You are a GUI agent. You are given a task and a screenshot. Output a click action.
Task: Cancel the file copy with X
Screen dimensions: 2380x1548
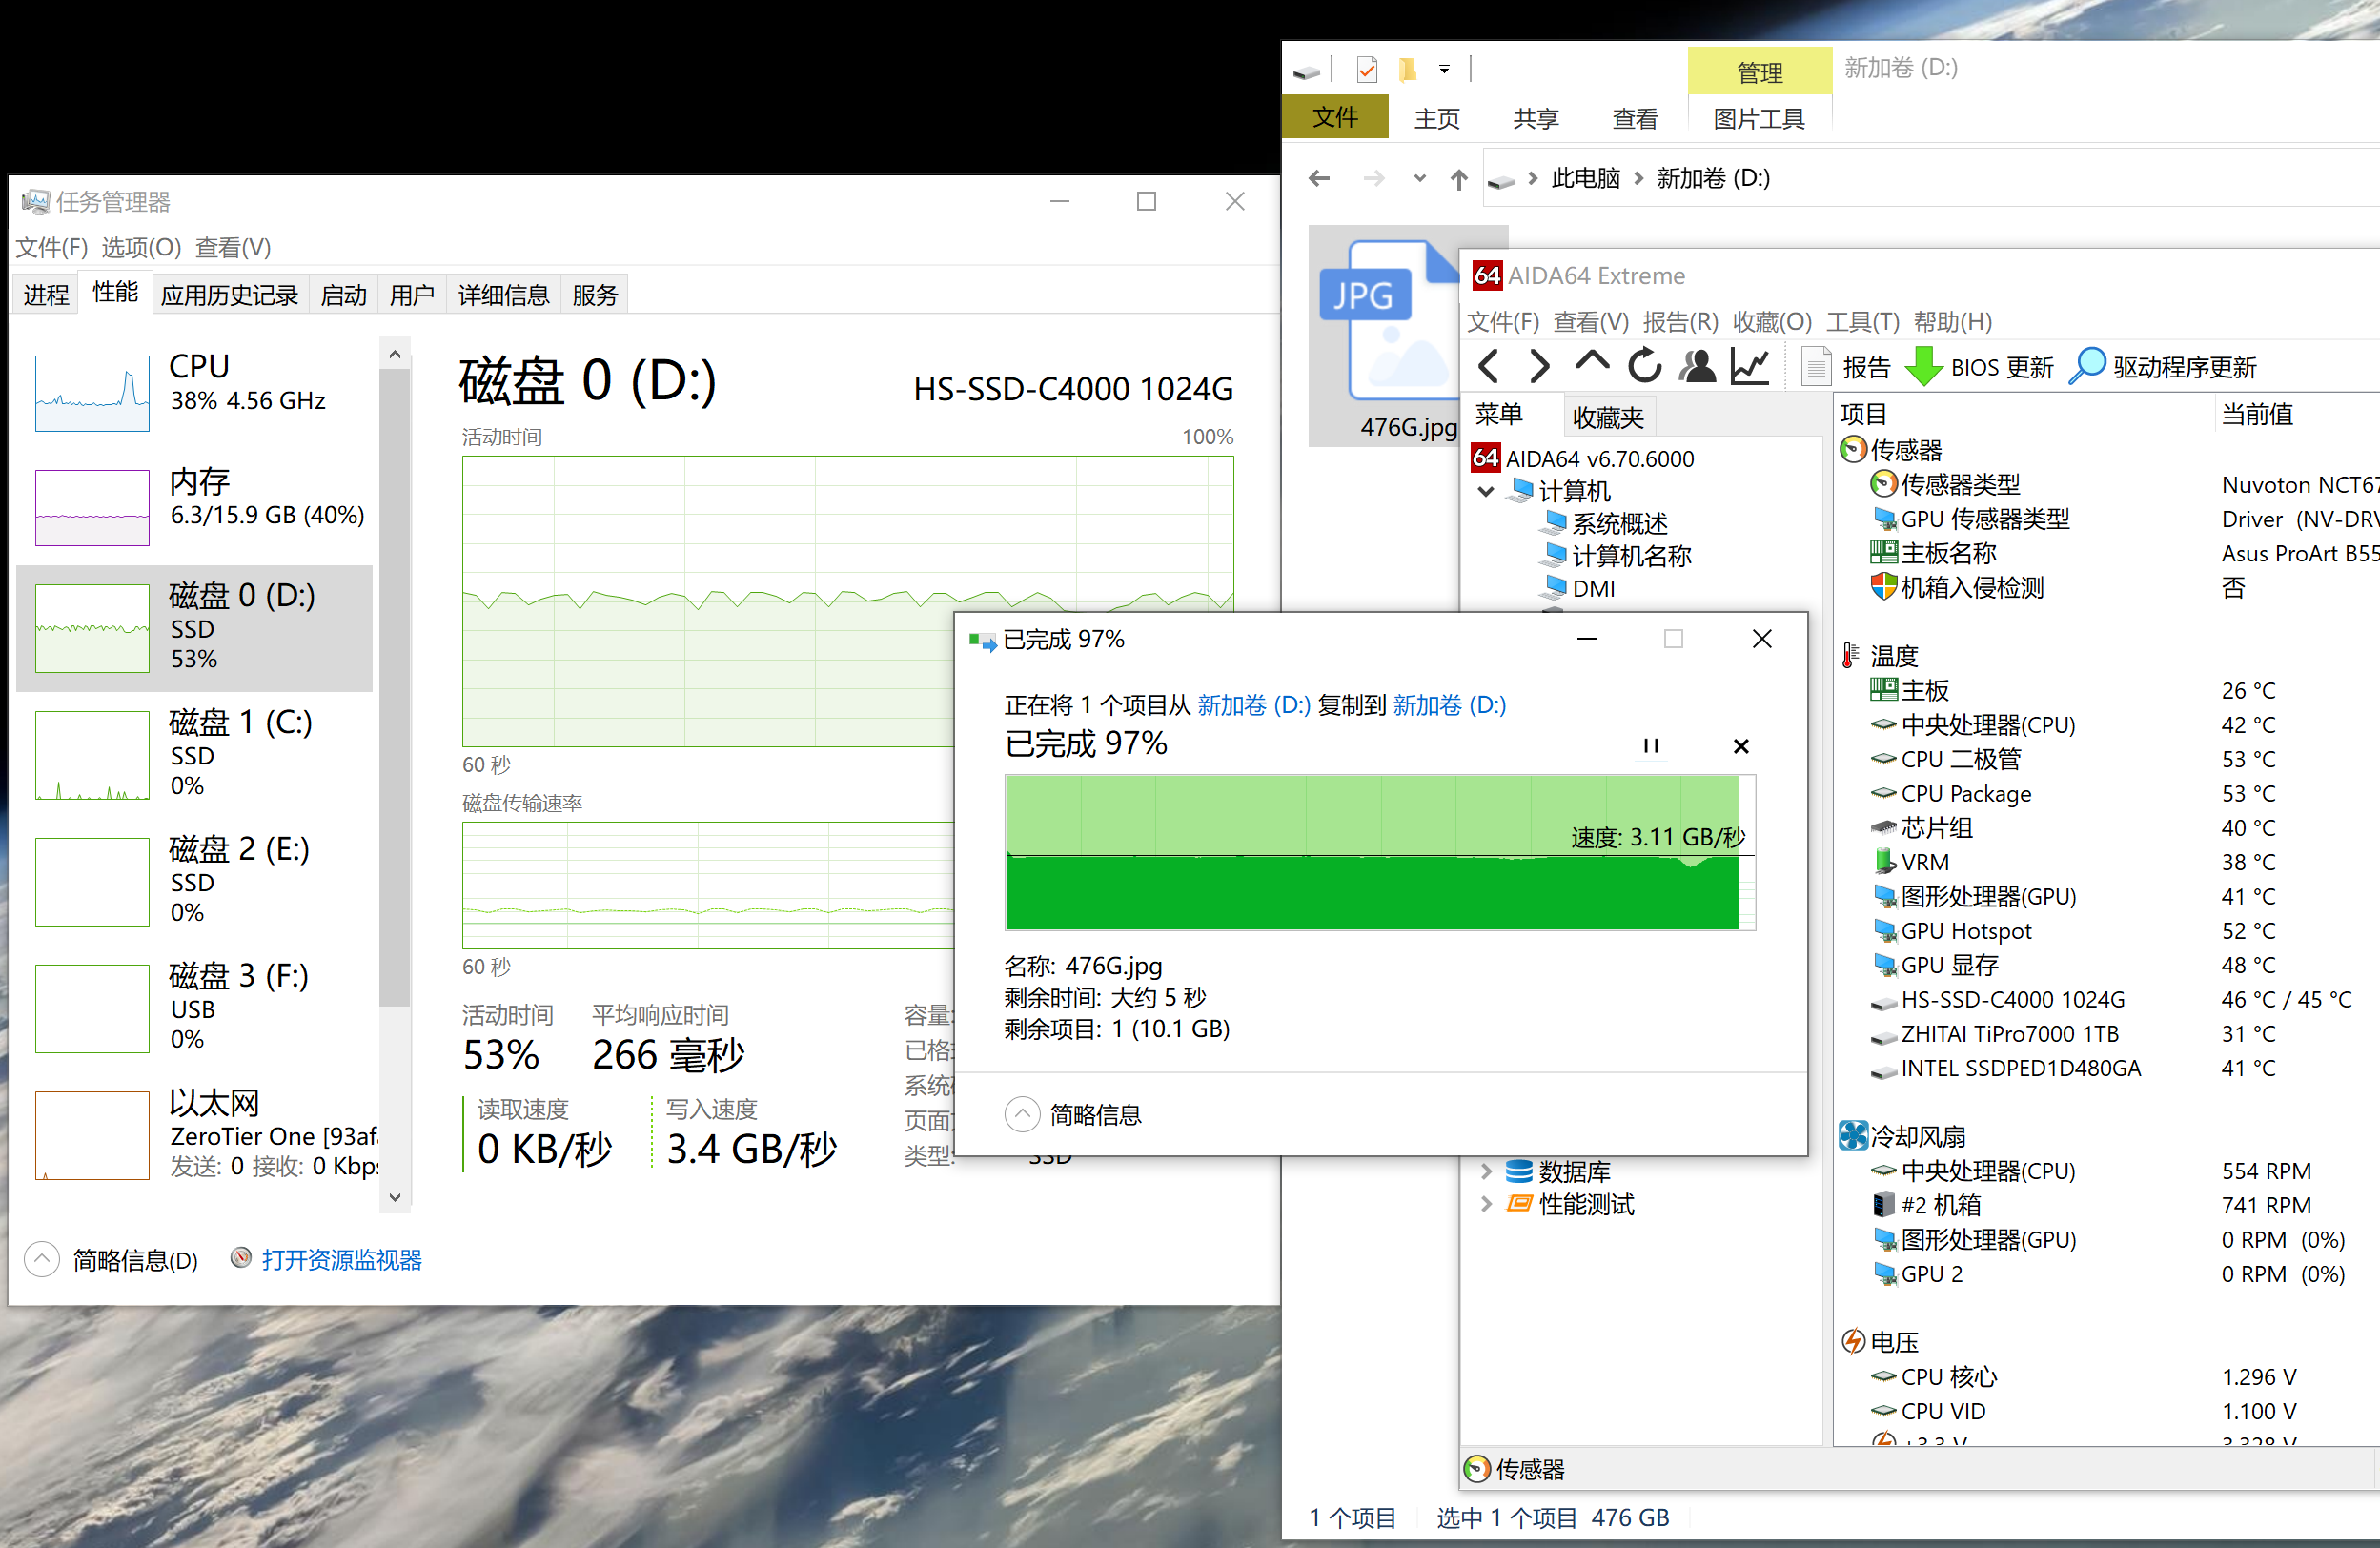[1741, 746]
